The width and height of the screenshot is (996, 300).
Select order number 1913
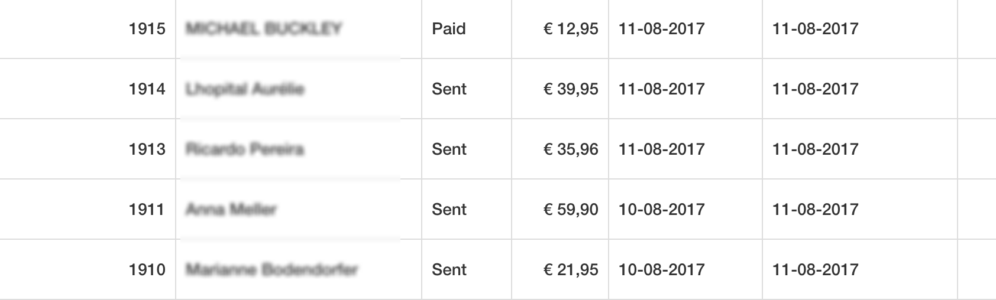(x=147, y=149)
